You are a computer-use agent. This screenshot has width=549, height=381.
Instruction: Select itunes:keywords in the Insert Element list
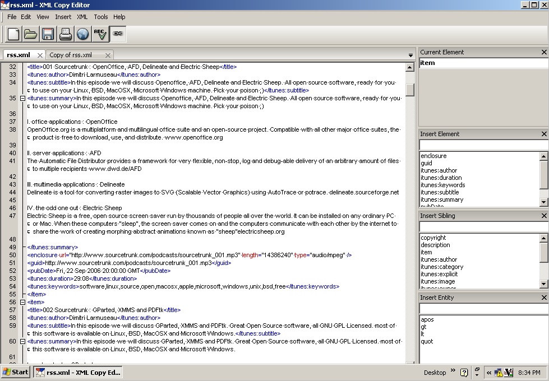[443, 185]
